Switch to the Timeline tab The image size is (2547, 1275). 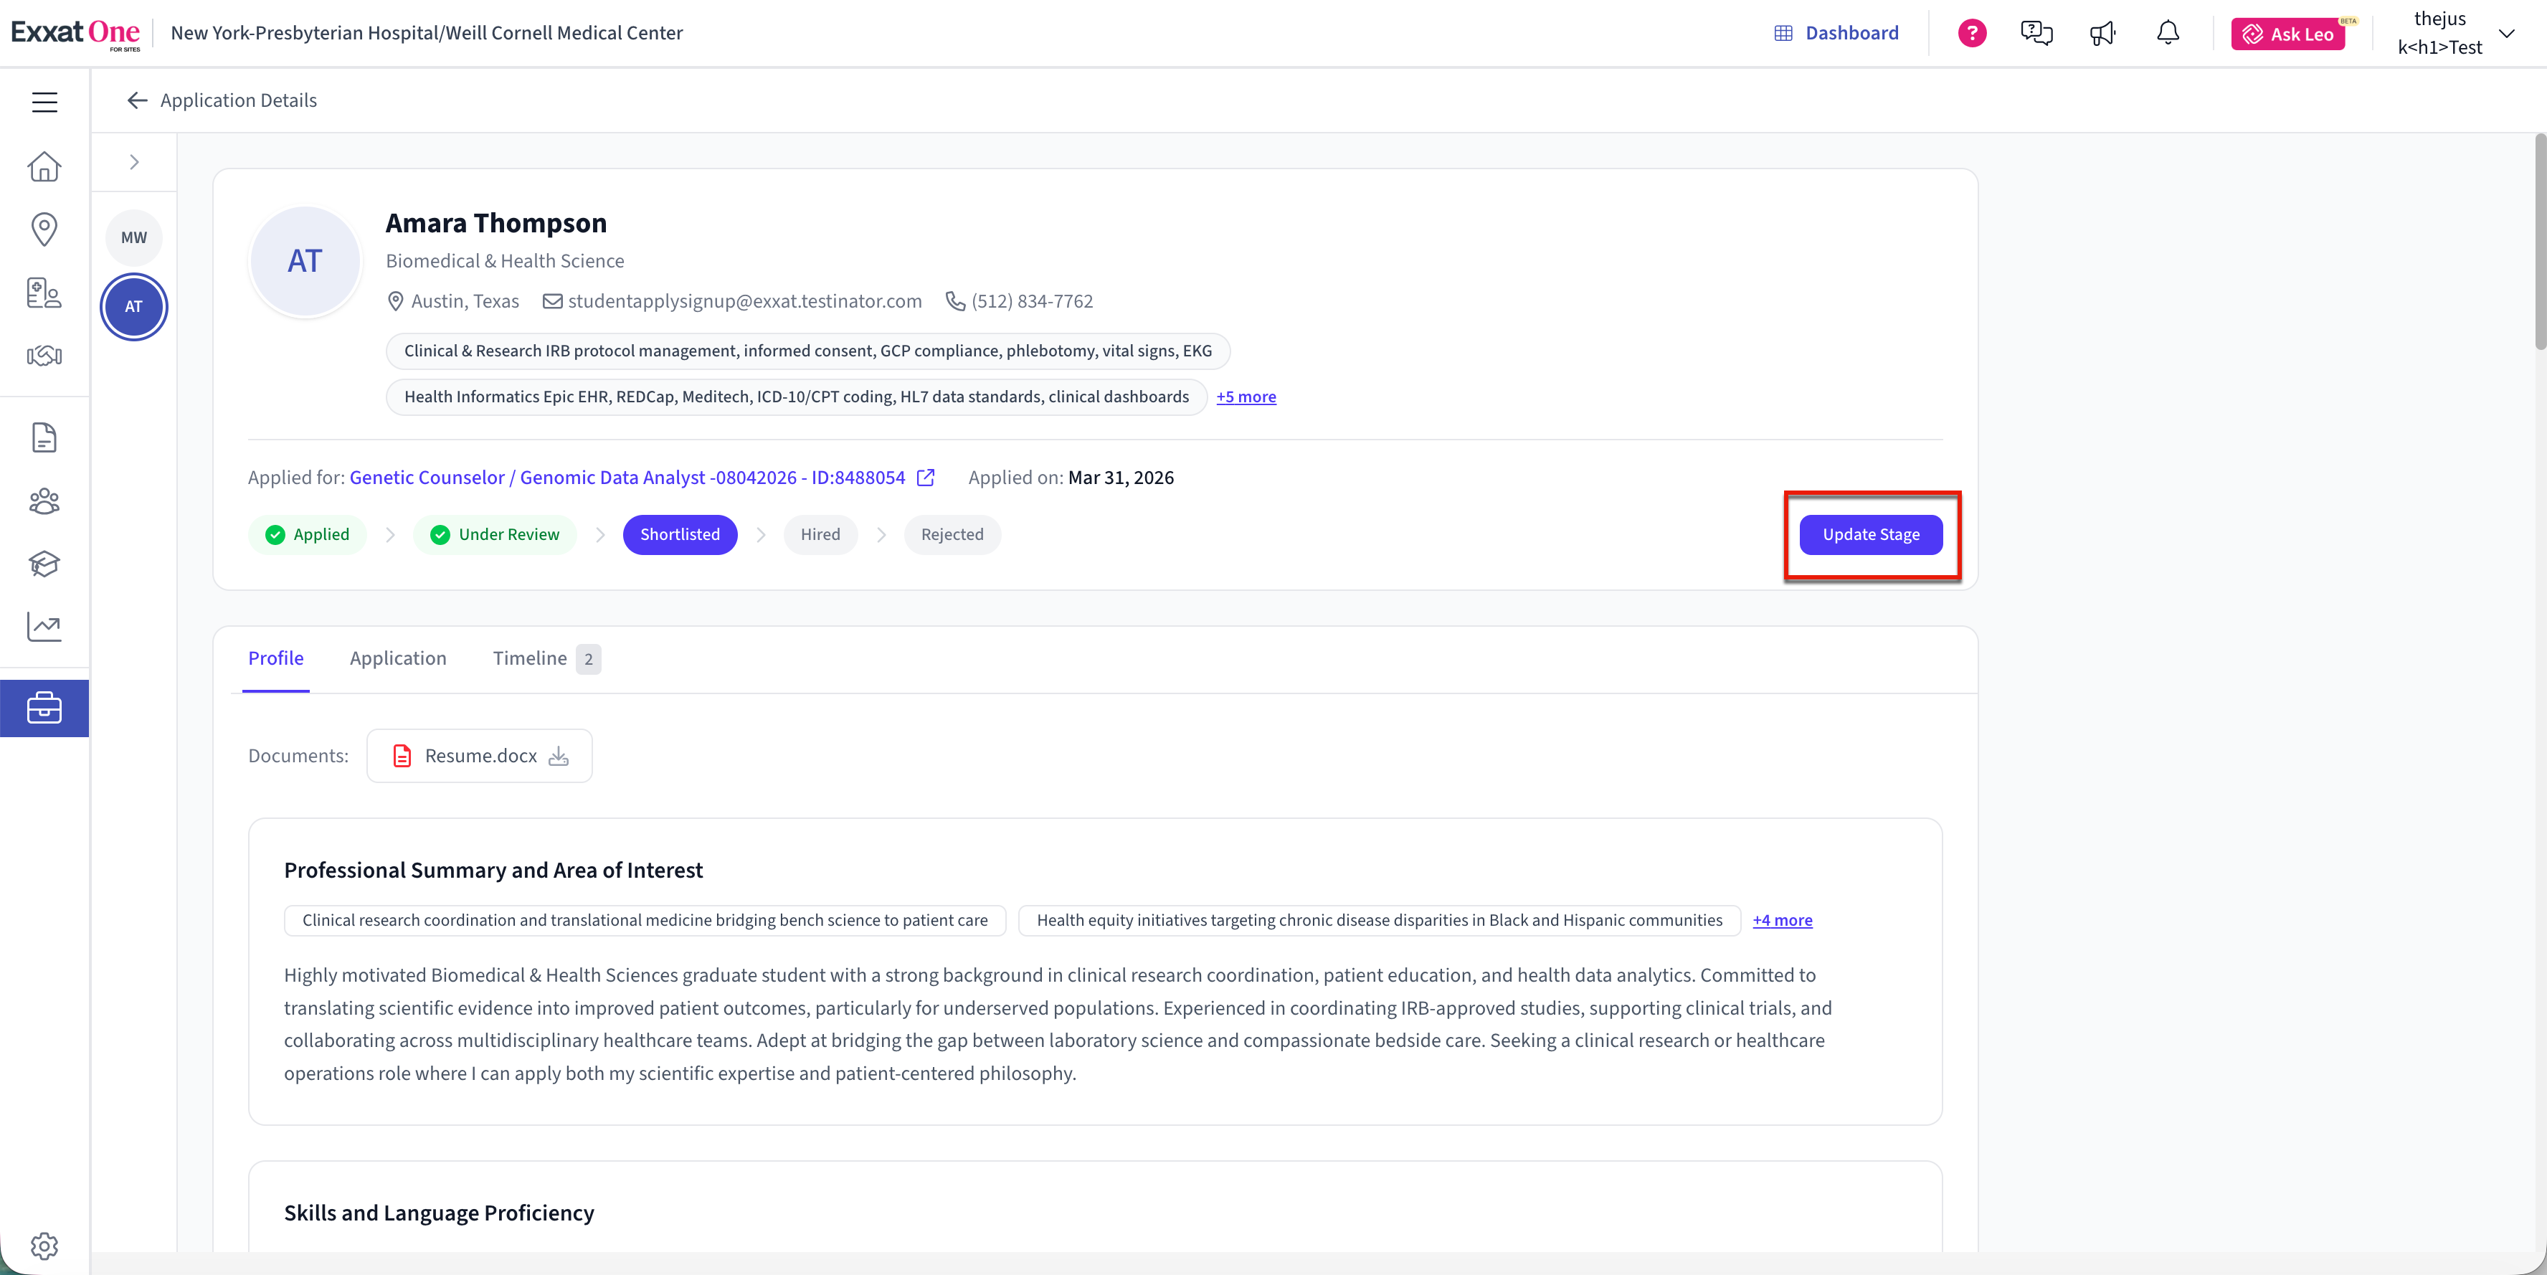point(530,658)
